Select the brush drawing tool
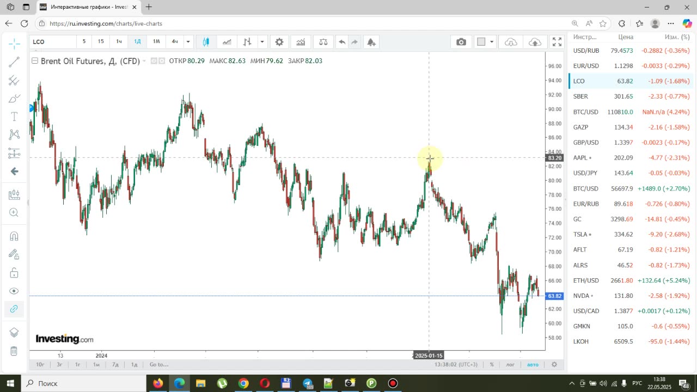 (x=14, y=99)
